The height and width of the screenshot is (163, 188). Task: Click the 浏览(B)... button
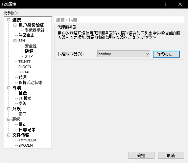166,54
